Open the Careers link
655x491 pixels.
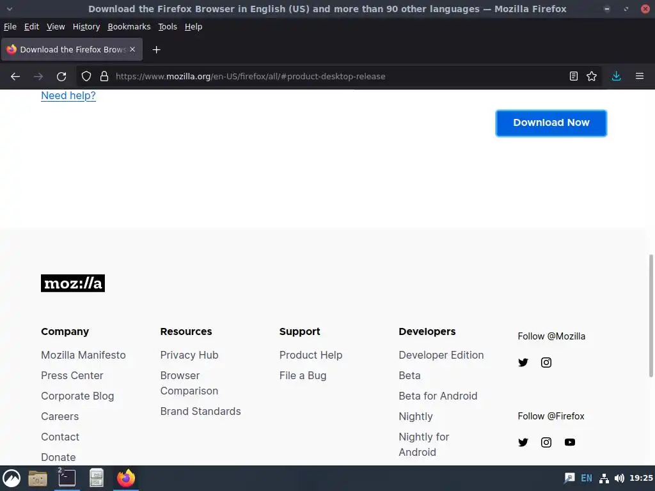click(x=59, y=416)
